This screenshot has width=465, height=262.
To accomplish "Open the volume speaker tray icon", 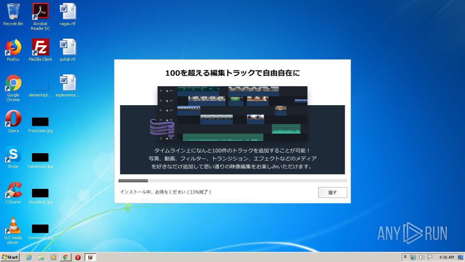I will tap(421, 257).
